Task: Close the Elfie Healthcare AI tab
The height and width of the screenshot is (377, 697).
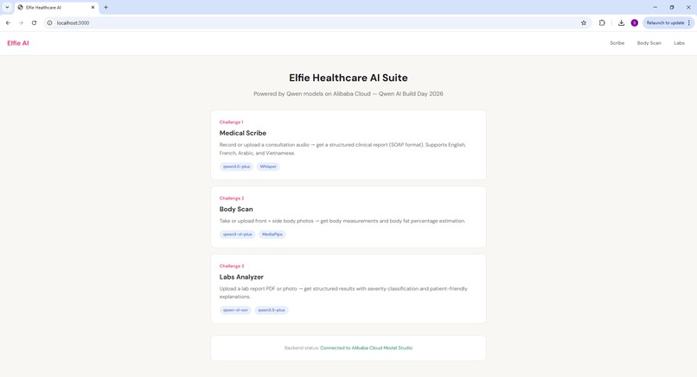Action: click(93, 7)
